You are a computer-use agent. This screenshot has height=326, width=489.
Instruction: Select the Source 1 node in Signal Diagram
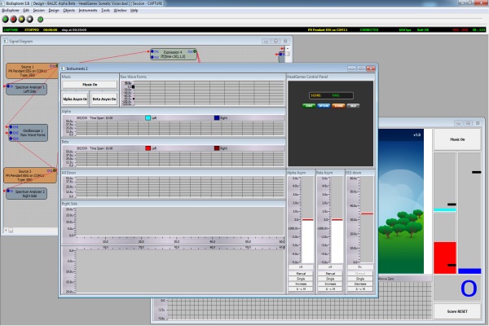tap(31, 71)
